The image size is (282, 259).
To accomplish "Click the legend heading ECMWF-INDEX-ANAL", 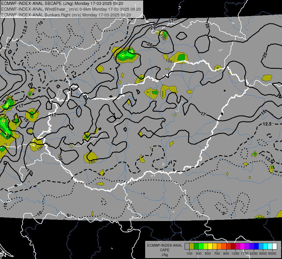I will pos(164,245).
